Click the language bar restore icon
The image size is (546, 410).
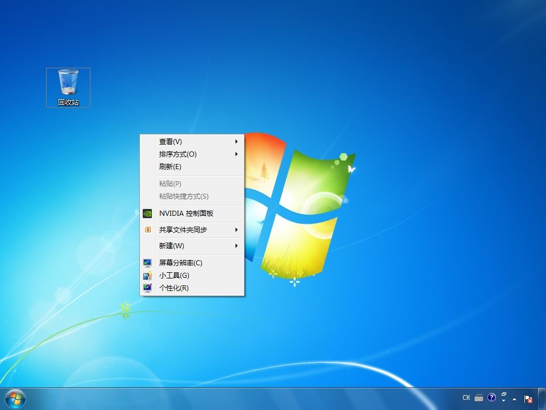click(x=503, y=394)
